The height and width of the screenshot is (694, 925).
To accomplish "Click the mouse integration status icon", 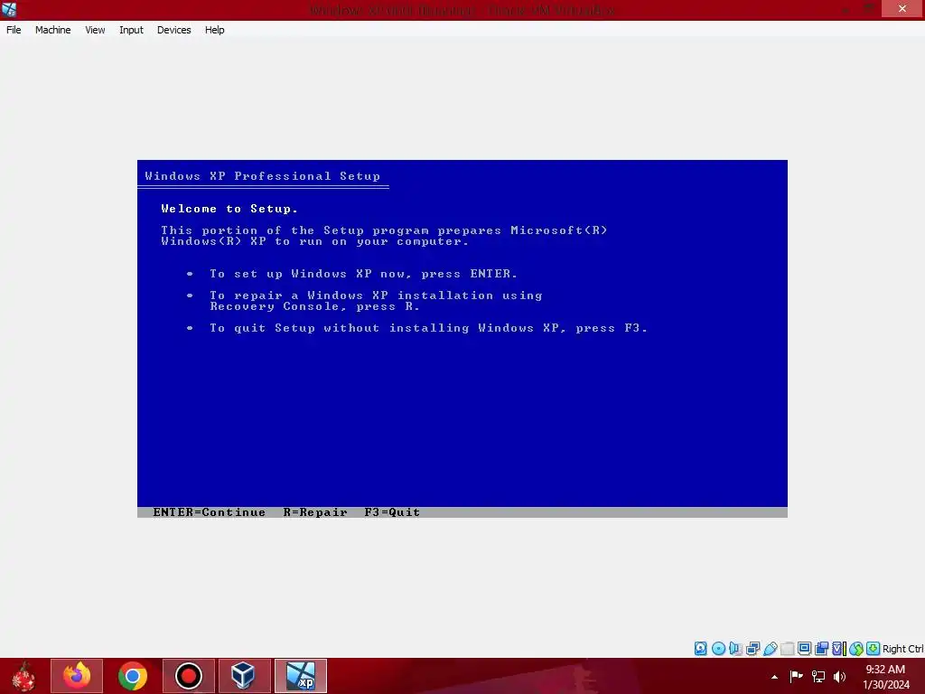I will coord(856,649).
